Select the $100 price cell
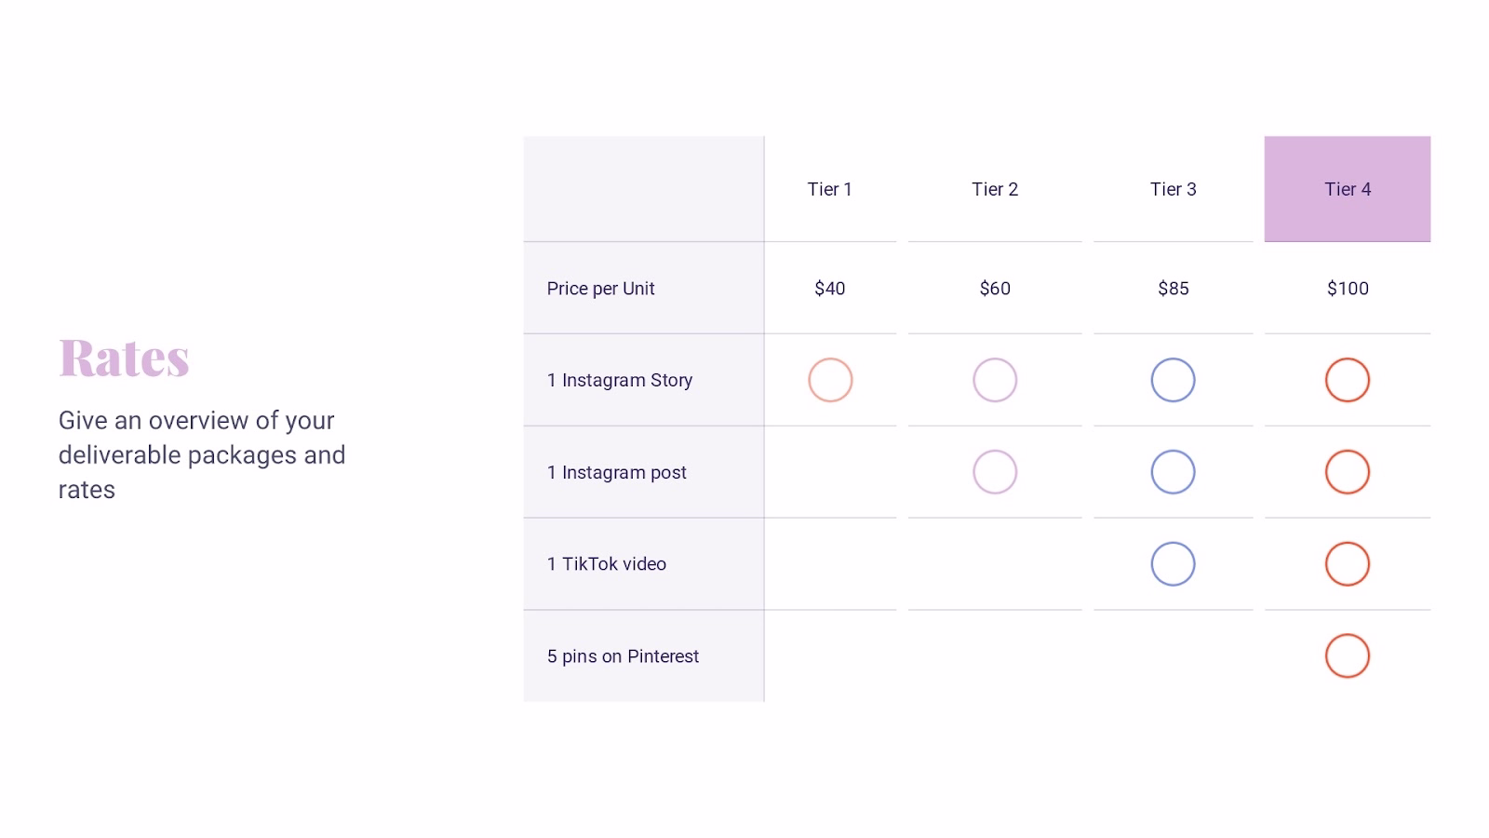The image size is (1489, 838). coord(1347,289)
